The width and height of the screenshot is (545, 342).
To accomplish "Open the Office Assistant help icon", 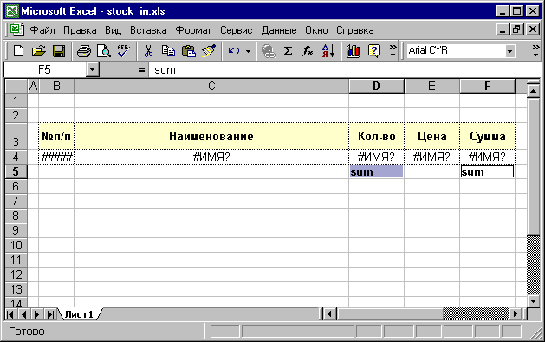I will coord(373,51).
